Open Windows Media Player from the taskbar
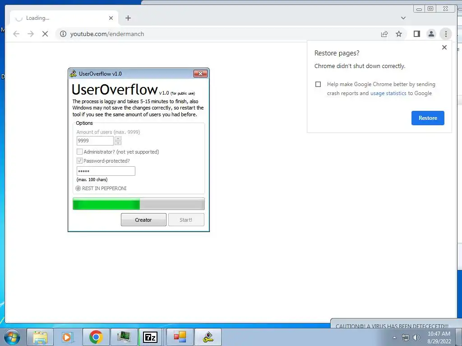462x346 pixels. tap(68, 337)
